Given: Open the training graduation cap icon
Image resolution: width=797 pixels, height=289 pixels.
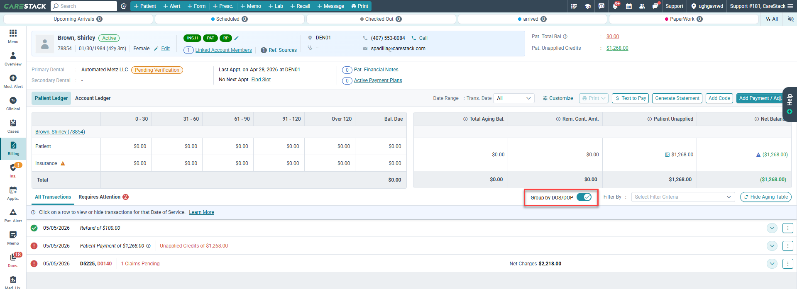Looking at the screenshot, I should 588,6.
